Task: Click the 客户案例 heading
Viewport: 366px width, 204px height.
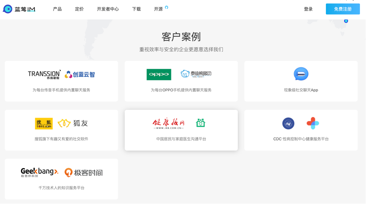Action: tap(181, 37)
